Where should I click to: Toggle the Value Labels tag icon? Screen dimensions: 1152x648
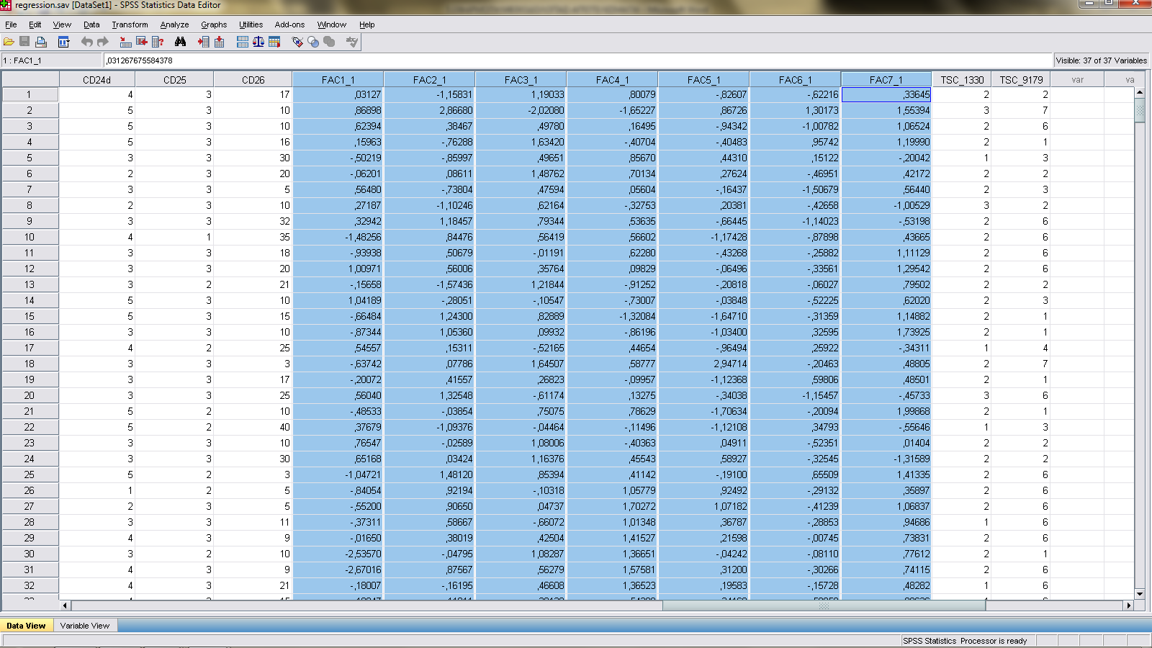(297, 42)
